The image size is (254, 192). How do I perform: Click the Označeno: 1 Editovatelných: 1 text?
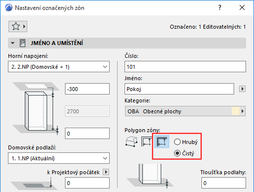(x=208, y=27)
